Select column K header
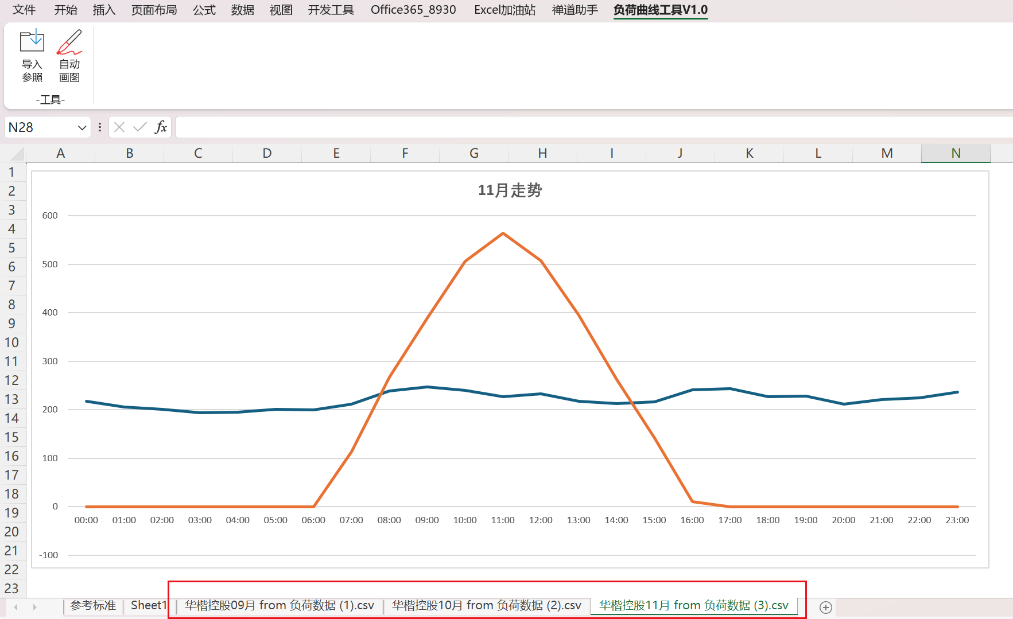1013x619 pixels. click(750, 154)
